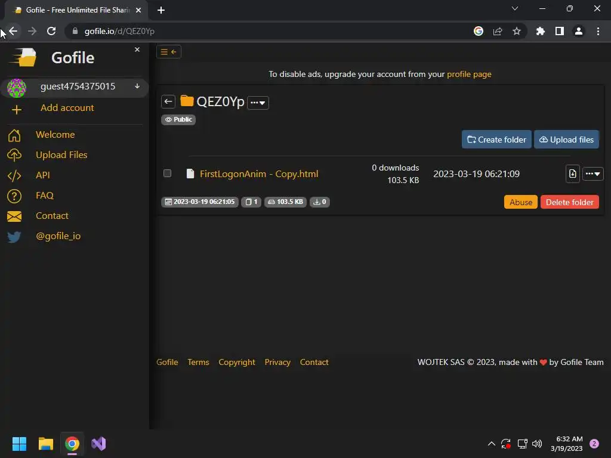611x458 pixels.
Task: Open the Add account link
Action: tap(67, 108)
